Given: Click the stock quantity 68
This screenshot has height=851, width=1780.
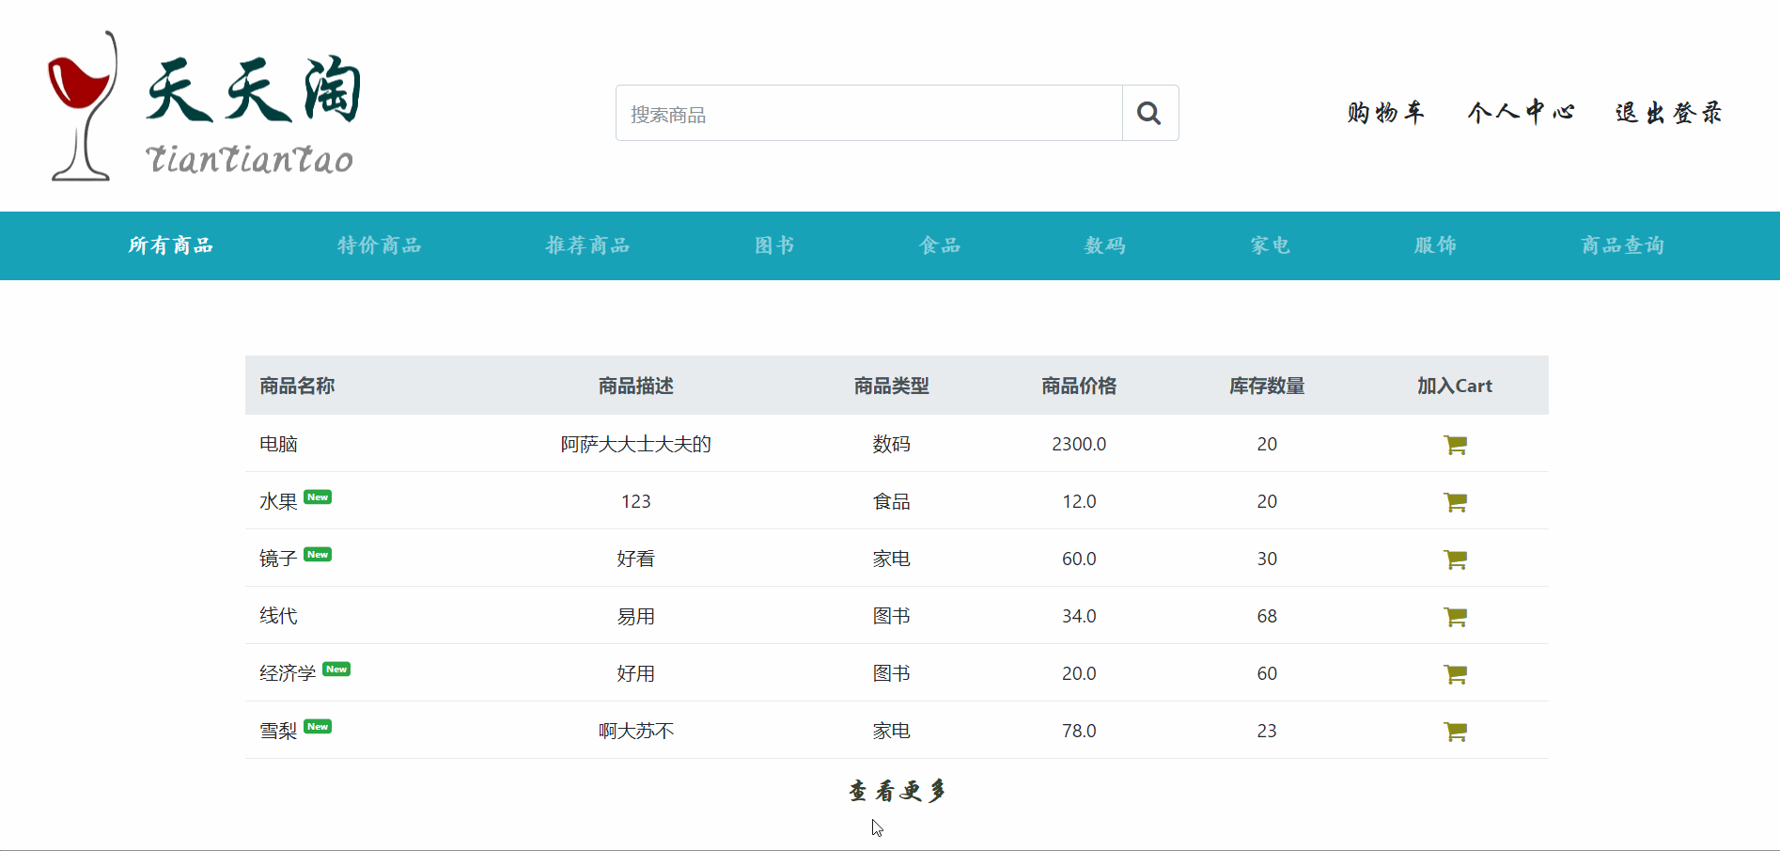Looking at the screenshot, I should point(1267,616).
